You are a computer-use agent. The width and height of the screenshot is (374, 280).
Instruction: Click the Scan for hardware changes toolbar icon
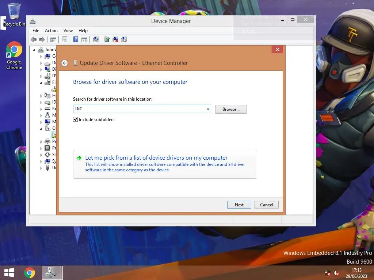tap(96, 39)
